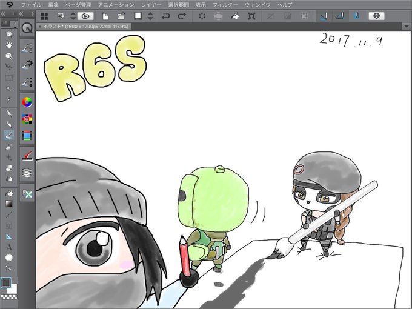Open the Layer stack palette

tap(27, 173)
